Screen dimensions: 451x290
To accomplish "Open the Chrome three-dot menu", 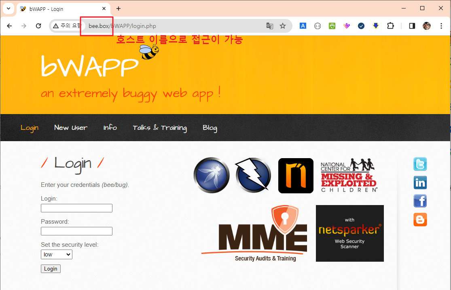I will (x=441, y=26).
